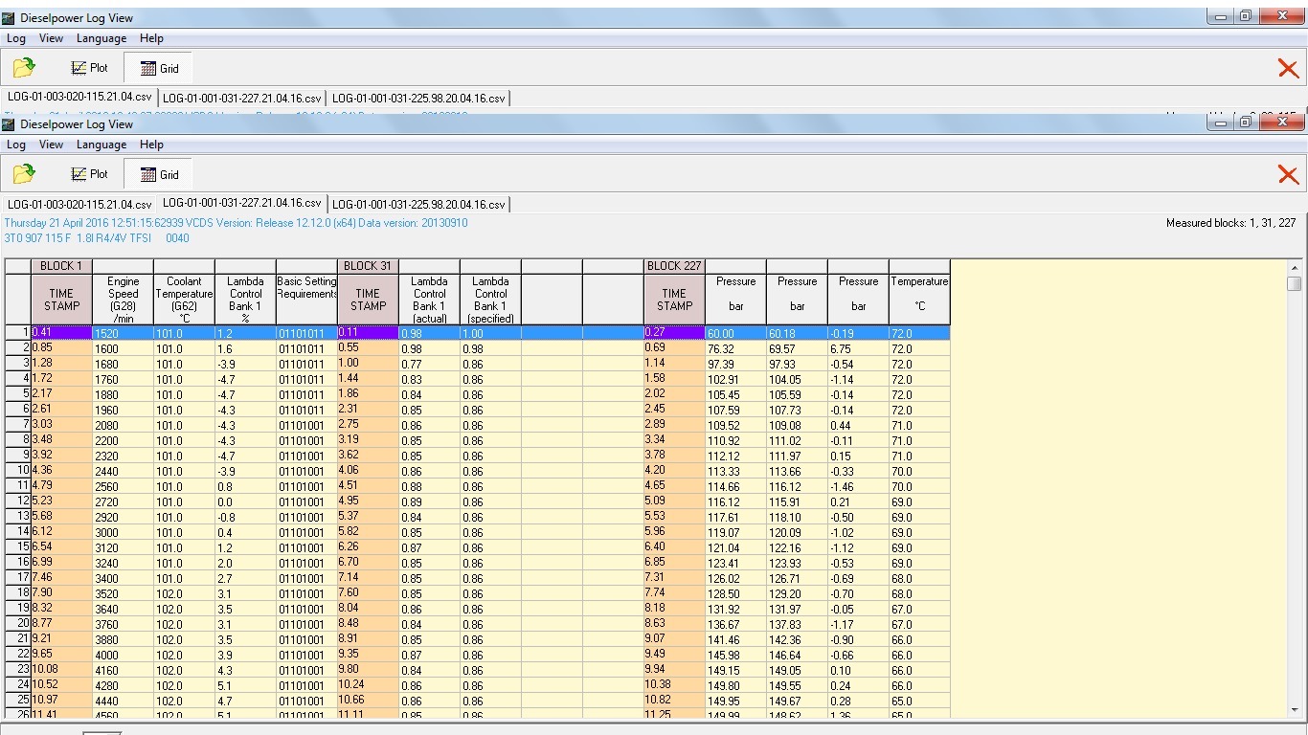The height and width of the screenshot is (735, 1308).
Task: Click temperature cell 65.0 in row 25
Action: click(919, 701)
